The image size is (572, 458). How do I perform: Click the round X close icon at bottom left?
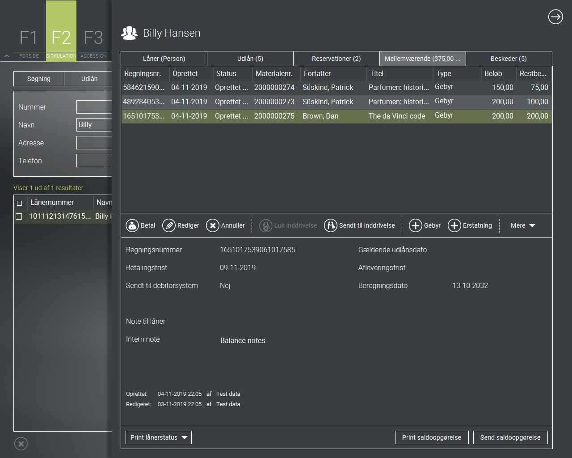point(21,444)
